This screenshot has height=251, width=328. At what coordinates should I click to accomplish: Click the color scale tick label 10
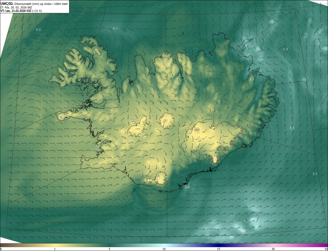(164, 249)
